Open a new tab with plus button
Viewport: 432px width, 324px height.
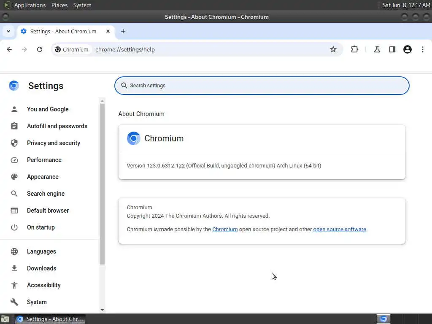coord(123,31)
